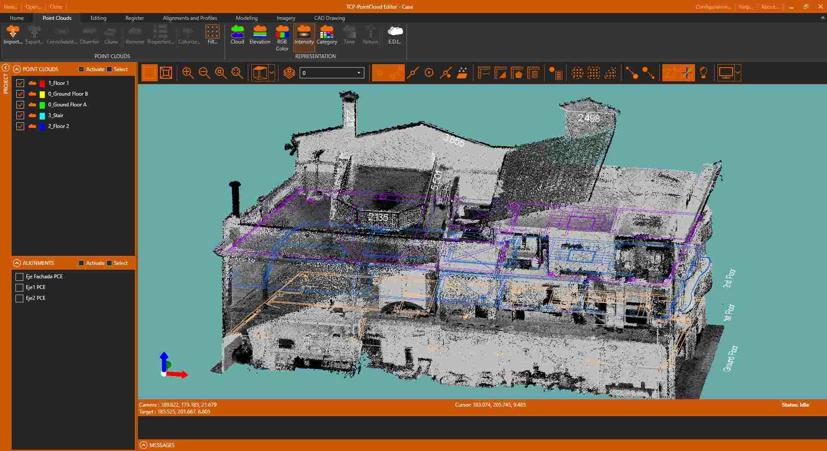
Task: Select the Intensity representation icon
Action: tap(304, 34)
